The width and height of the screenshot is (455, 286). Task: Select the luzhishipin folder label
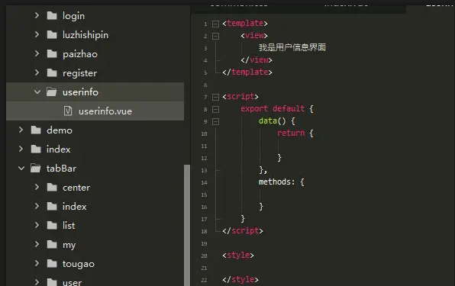86,35
